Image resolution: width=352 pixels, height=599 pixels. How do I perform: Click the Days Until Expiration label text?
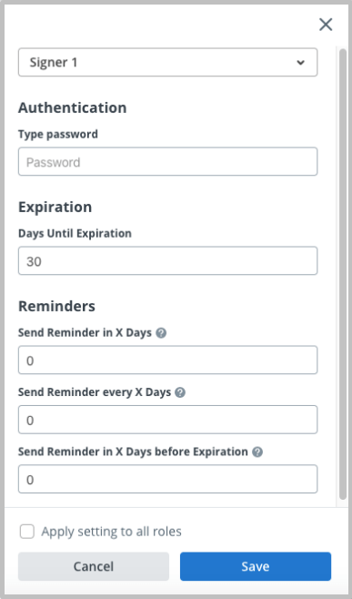pos(75,233)
